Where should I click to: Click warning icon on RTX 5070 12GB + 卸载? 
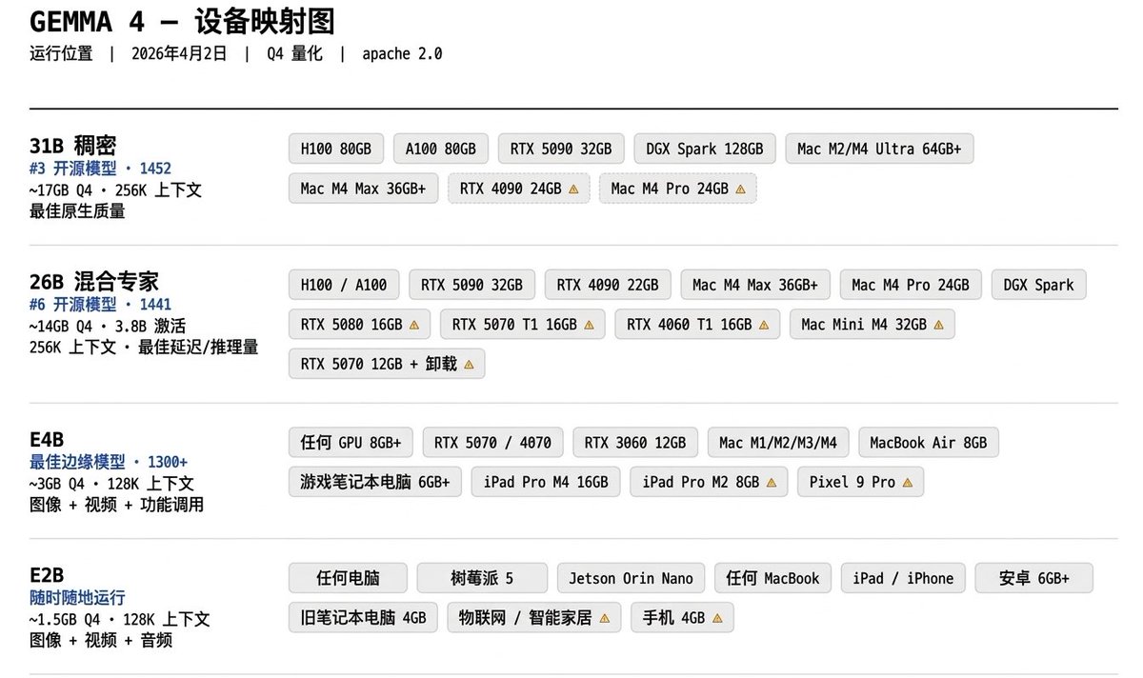[x=469, y=365]
